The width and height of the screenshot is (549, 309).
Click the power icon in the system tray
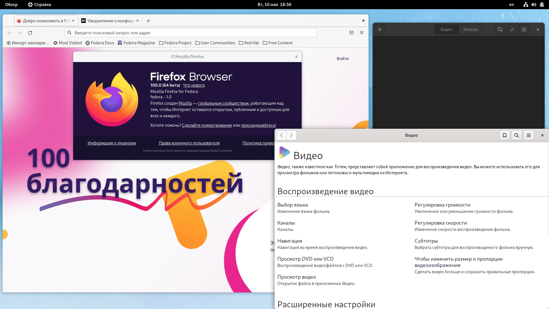point(542,5)
